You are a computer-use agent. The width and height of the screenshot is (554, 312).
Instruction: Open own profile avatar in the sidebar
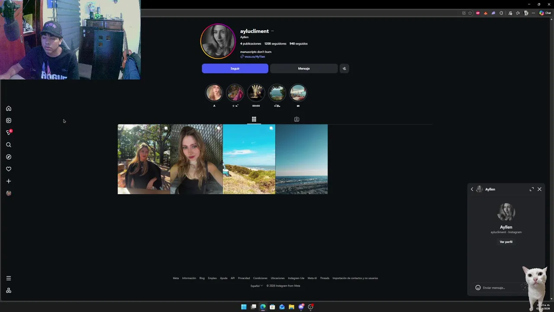click(9, 193)
